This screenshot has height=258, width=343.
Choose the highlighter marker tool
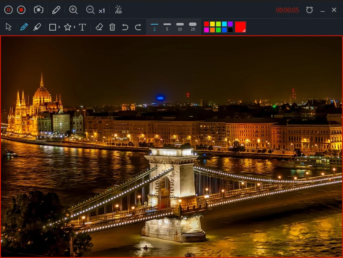[37, 27]
